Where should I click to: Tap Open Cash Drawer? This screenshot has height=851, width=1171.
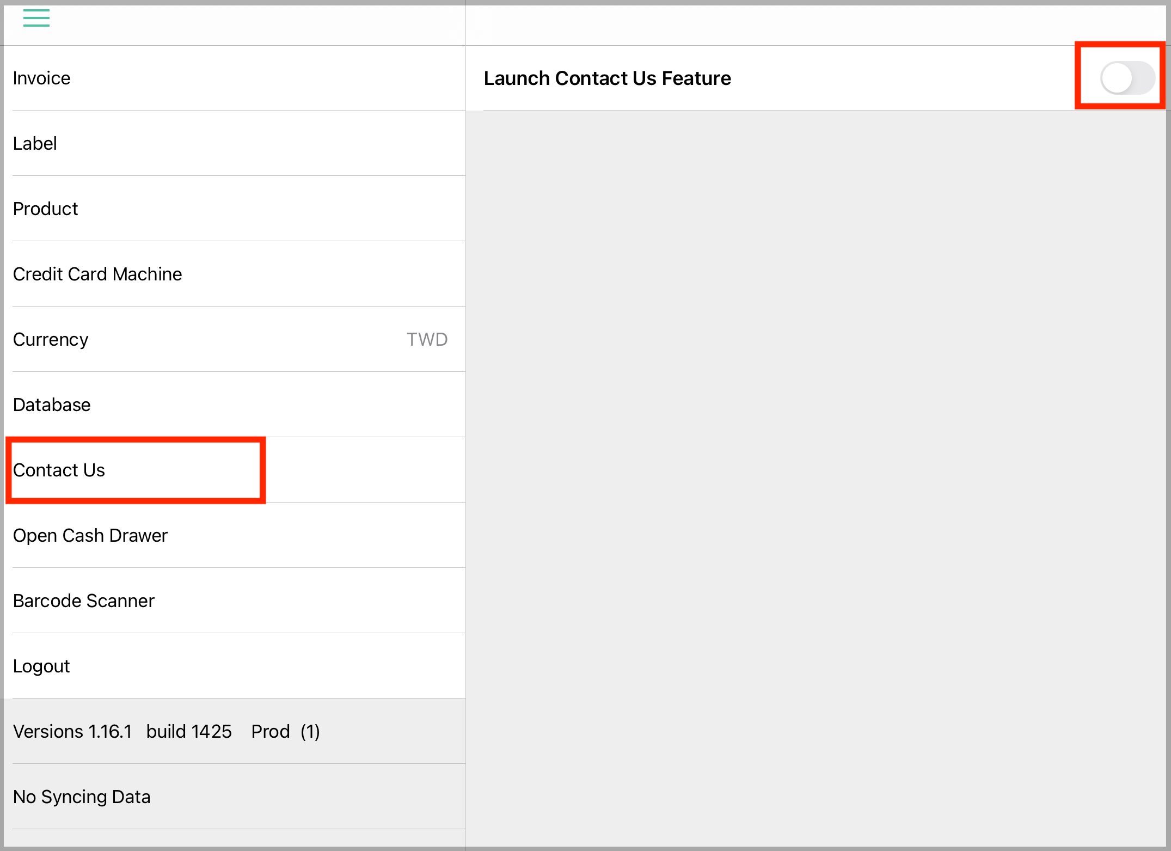[235, 535]
